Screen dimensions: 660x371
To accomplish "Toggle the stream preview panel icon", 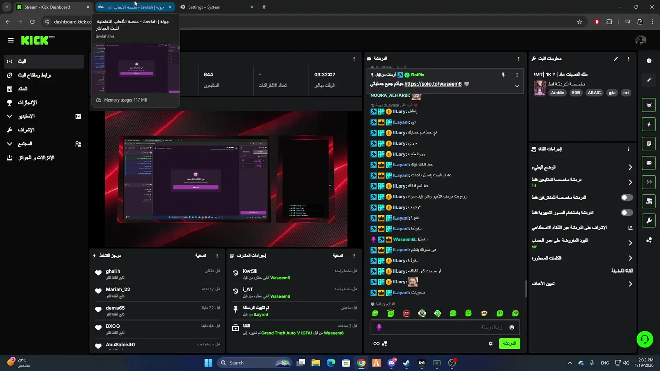I will click(649, 105).
